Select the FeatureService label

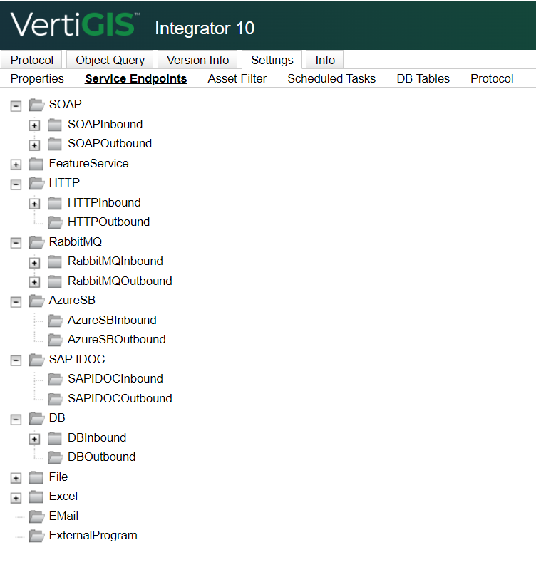point(88,163)
